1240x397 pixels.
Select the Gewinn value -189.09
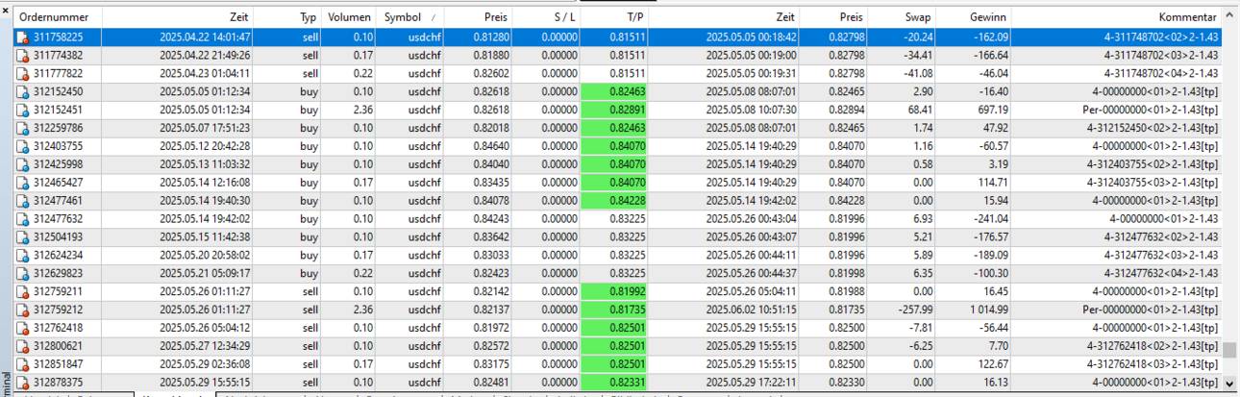[x=990, y=255]
